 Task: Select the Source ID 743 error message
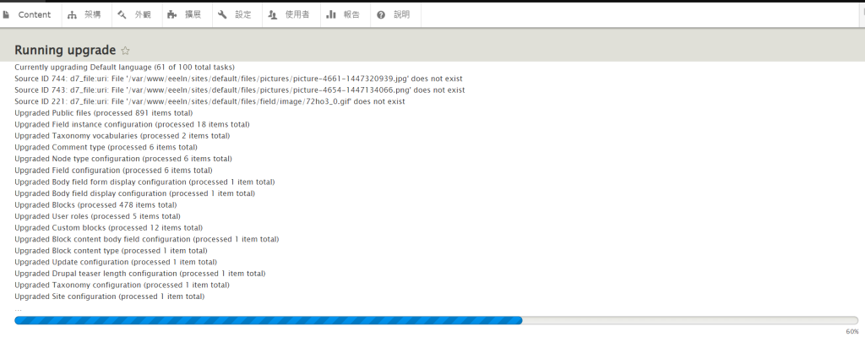239,90
